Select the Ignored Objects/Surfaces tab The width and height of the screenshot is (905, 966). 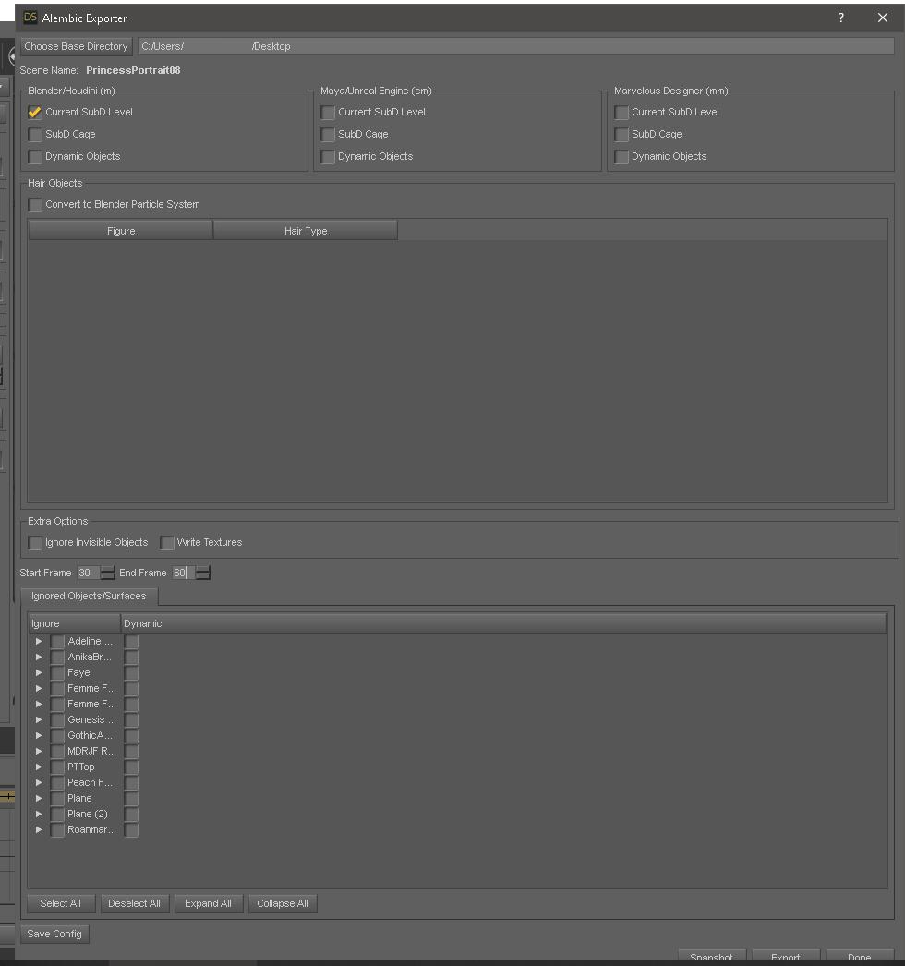pyautogui.click(x=89, y=597)
